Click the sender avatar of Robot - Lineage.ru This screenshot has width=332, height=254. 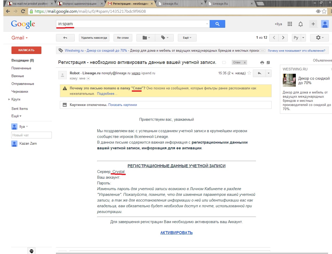[x=62, y=75]
